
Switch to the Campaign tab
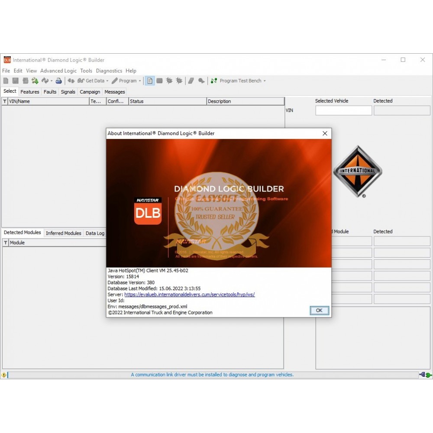(x=90, y=92)
